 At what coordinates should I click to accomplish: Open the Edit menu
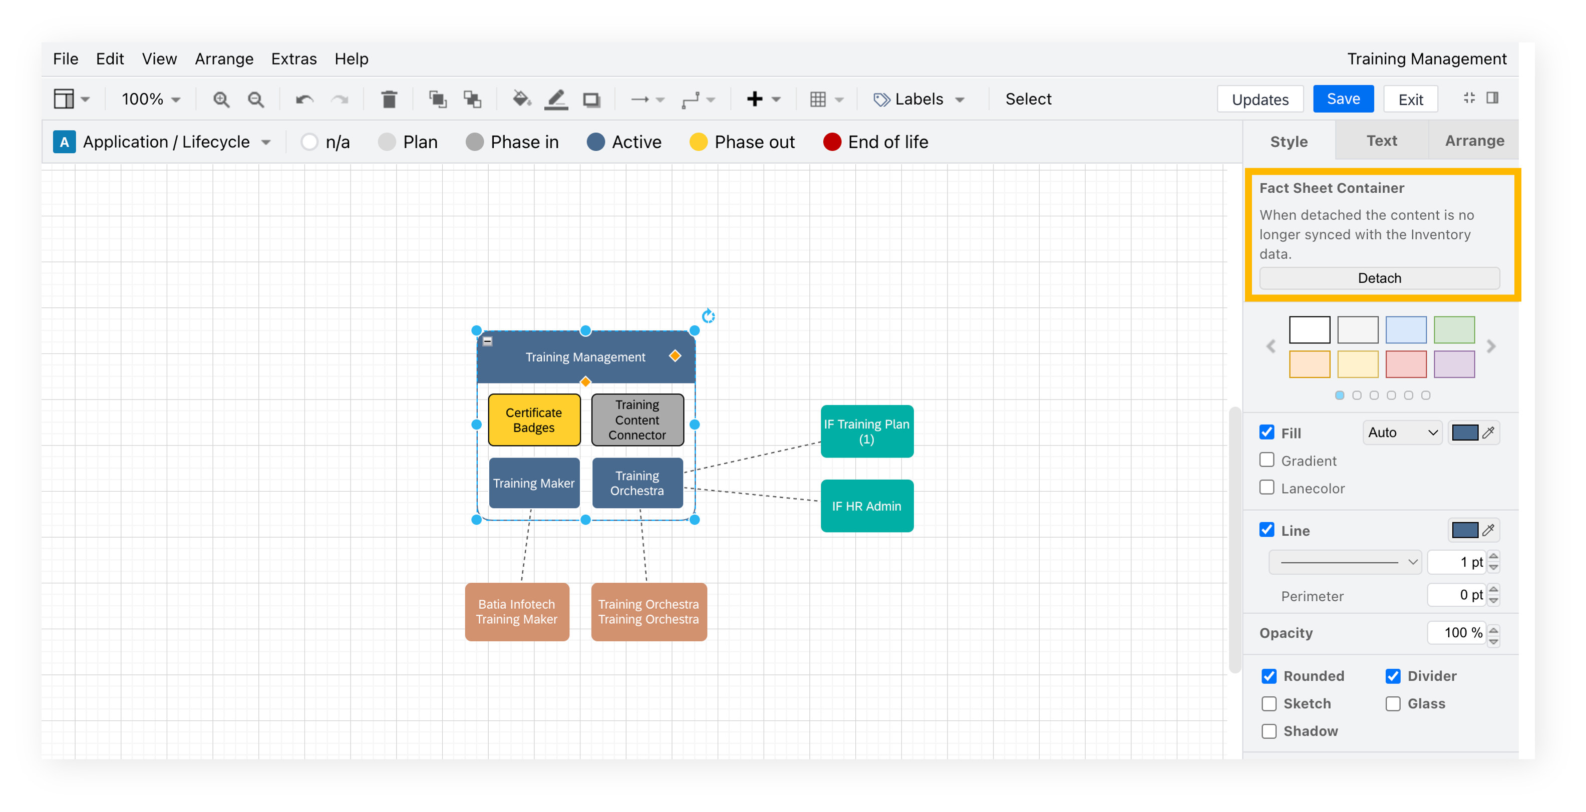(110, 59)
